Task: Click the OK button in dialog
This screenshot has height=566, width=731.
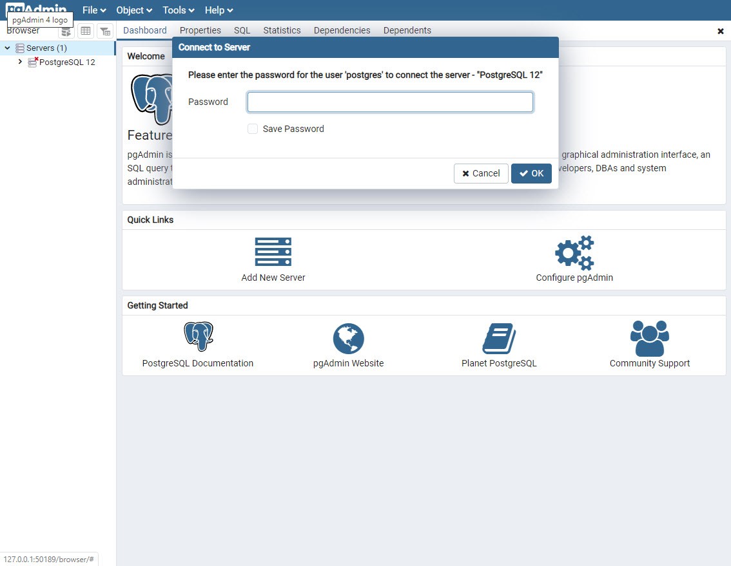Action: pos(531,173)
